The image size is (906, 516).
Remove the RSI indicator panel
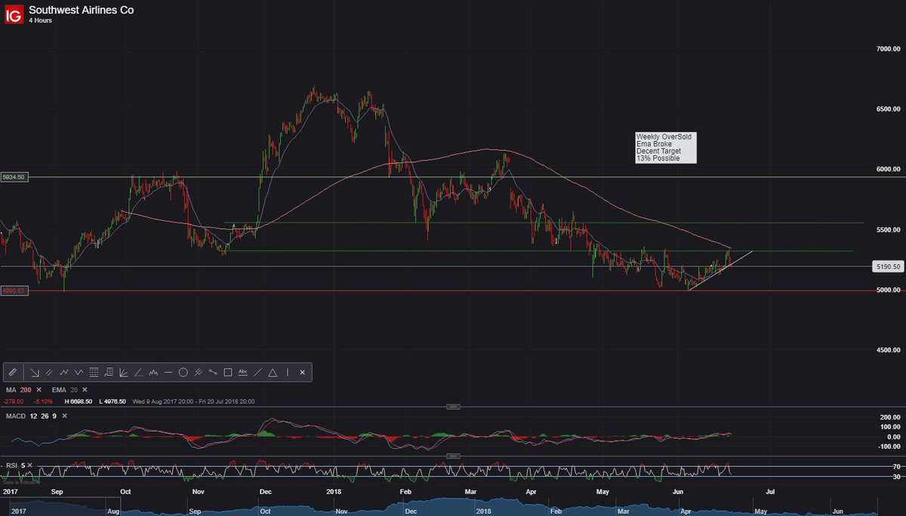[30, 465]
